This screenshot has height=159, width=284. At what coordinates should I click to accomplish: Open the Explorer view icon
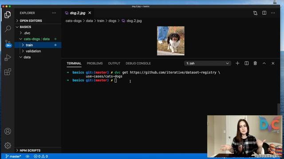click(8, 15)
